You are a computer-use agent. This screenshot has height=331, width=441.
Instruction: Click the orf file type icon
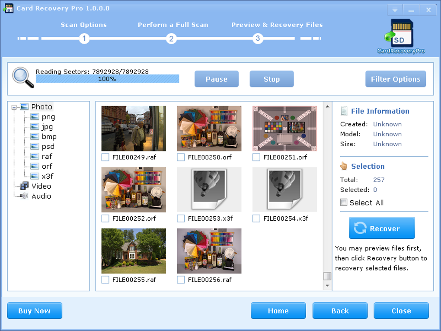(35, 166)
